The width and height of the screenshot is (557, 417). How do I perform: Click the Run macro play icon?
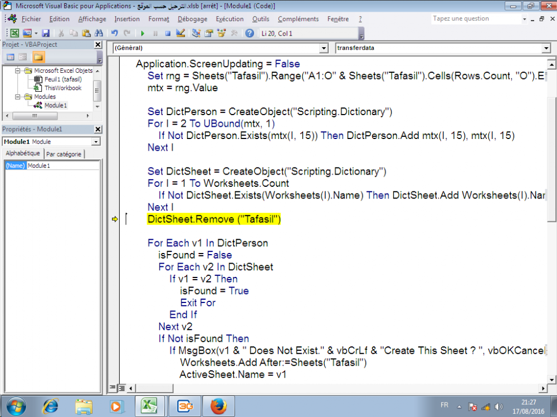(x=143, y=33)
